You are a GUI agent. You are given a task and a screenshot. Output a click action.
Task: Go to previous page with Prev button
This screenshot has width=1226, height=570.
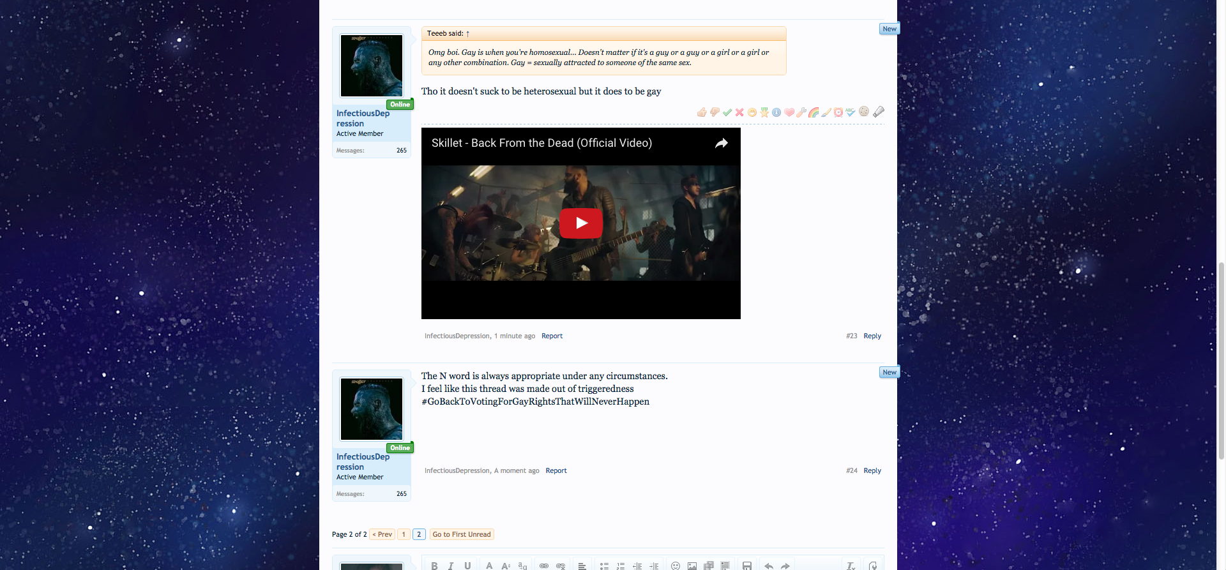point(382,534)
